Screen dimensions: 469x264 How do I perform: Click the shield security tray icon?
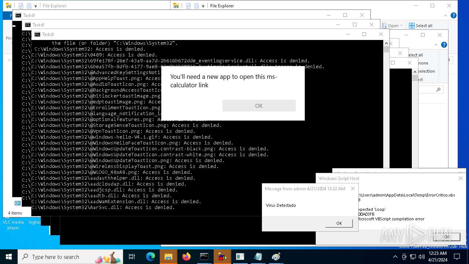point(405,257)
